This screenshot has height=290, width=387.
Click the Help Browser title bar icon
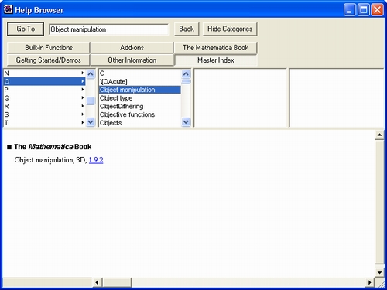coord(8,9)
